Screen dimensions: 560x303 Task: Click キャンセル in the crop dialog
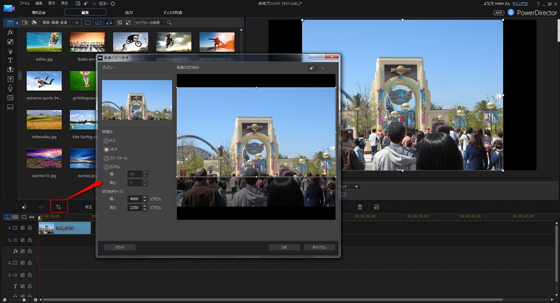pos(319,247)
